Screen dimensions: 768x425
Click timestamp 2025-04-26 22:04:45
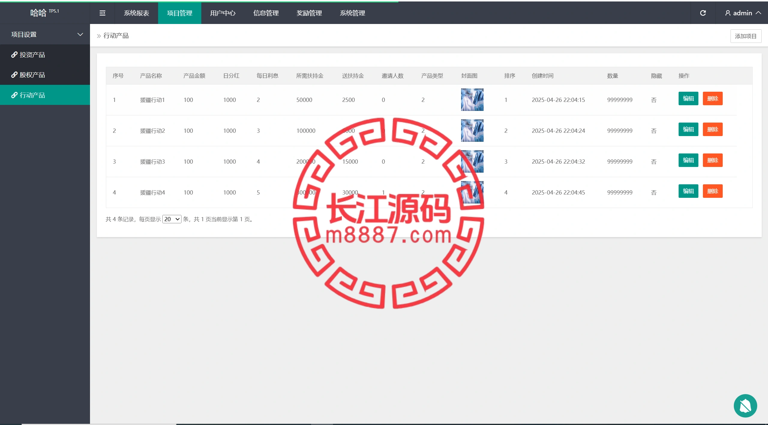pyautogui.click(x=558, y=192)
